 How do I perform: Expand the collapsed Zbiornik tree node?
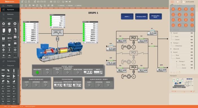(x=171, y=49)
